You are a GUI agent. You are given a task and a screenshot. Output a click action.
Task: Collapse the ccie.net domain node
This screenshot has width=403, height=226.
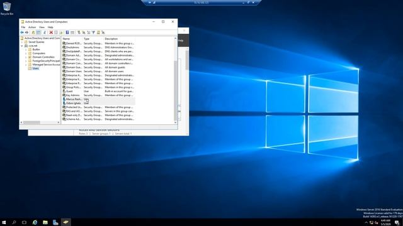22,46
